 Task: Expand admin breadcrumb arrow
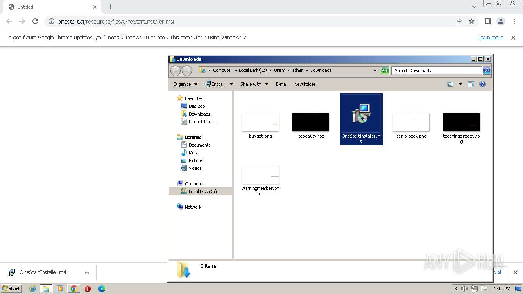[307, 71]
